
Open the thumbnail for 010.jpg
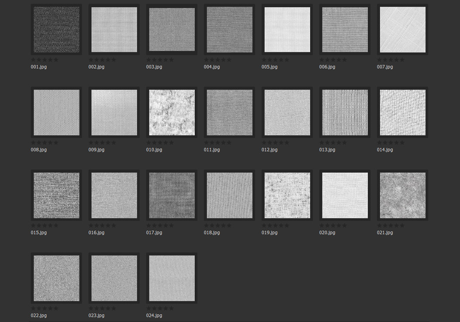point(171,112)
